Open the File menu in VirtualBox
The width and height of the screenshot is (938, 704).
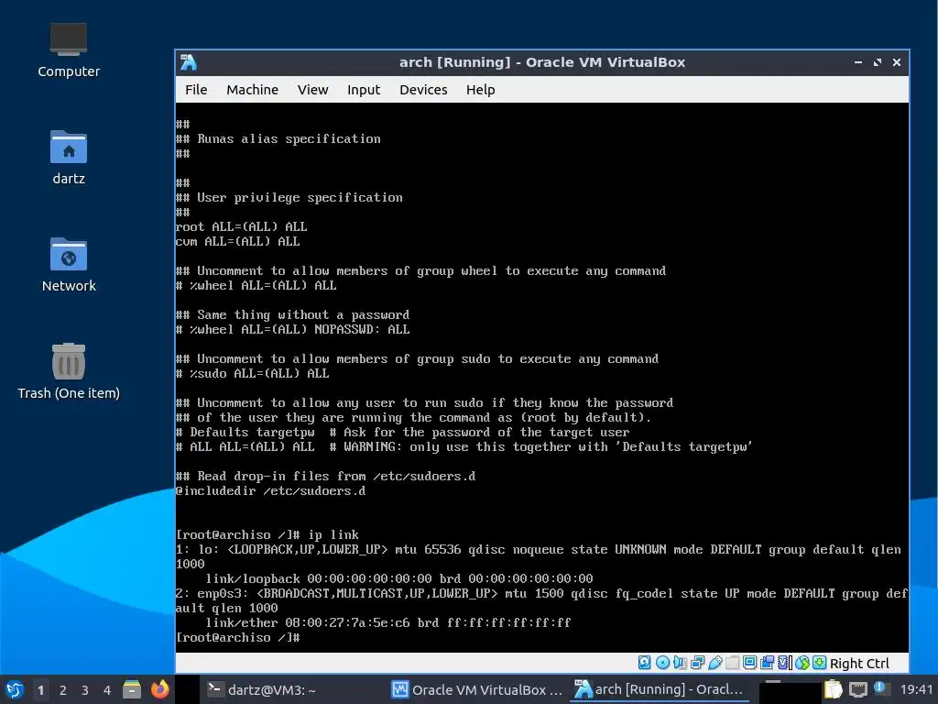tap(196, 90)
